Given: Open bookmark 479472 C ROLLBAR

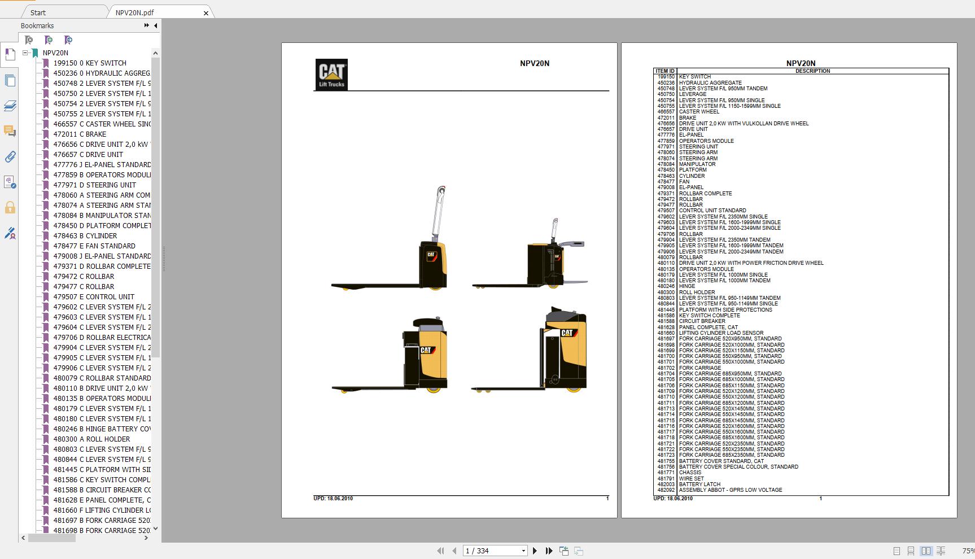Looking at the screenshot, I should [x=84, y=277].
